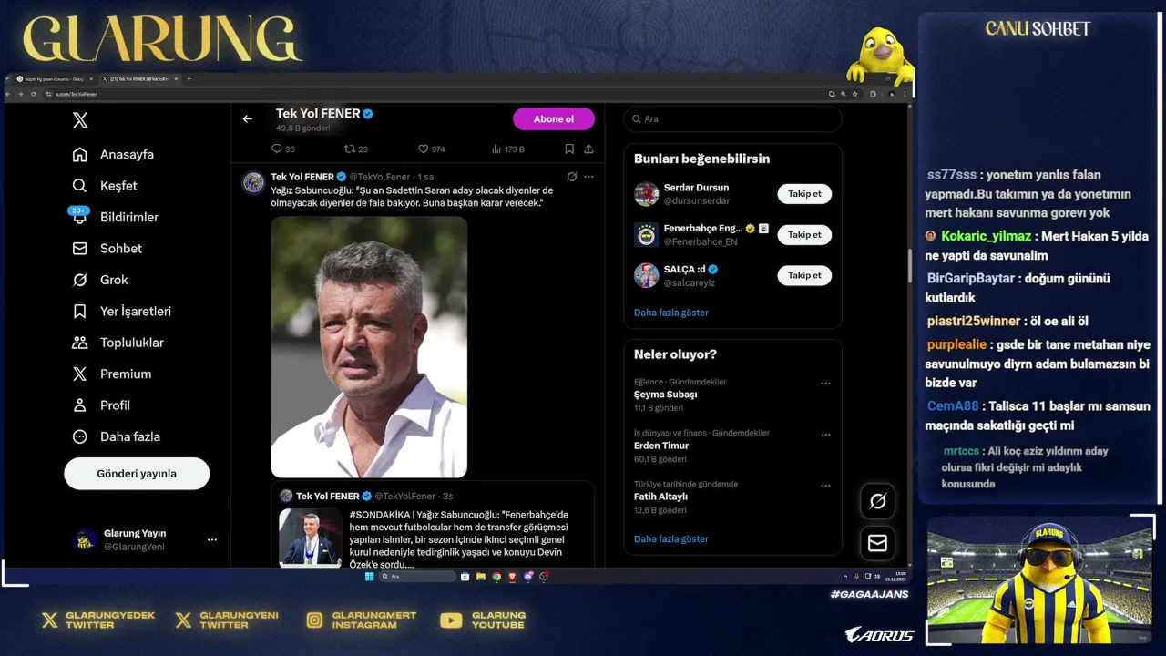View post analytics showing 173 B

pos(508,149)
